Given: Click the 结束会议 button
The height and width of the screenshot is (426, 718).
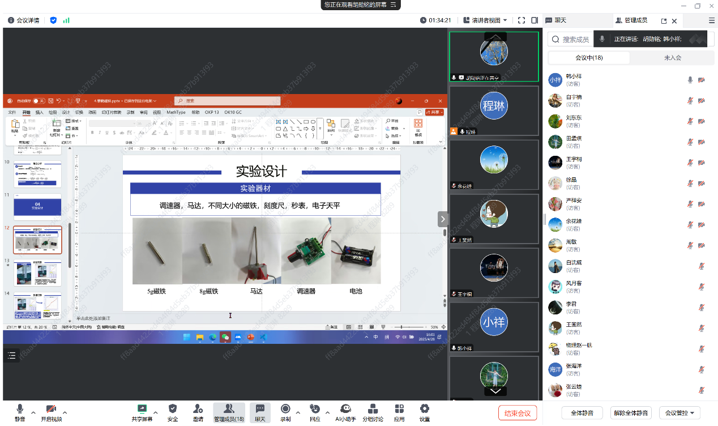Looking at the screenshot, I should coord(517,413).
